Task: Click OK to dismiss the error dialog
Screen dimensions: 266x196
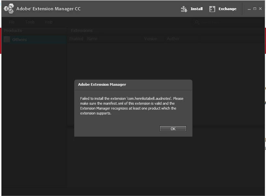Action: point(173,129)
